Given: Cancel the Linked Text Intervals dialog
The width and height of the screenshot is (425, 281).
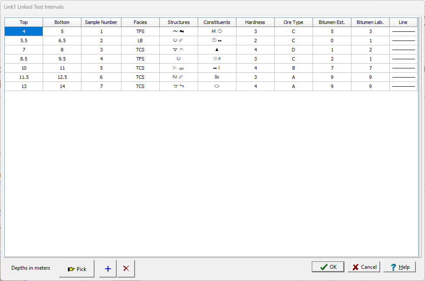Looking at the screenshot, I should click(364, 267).
